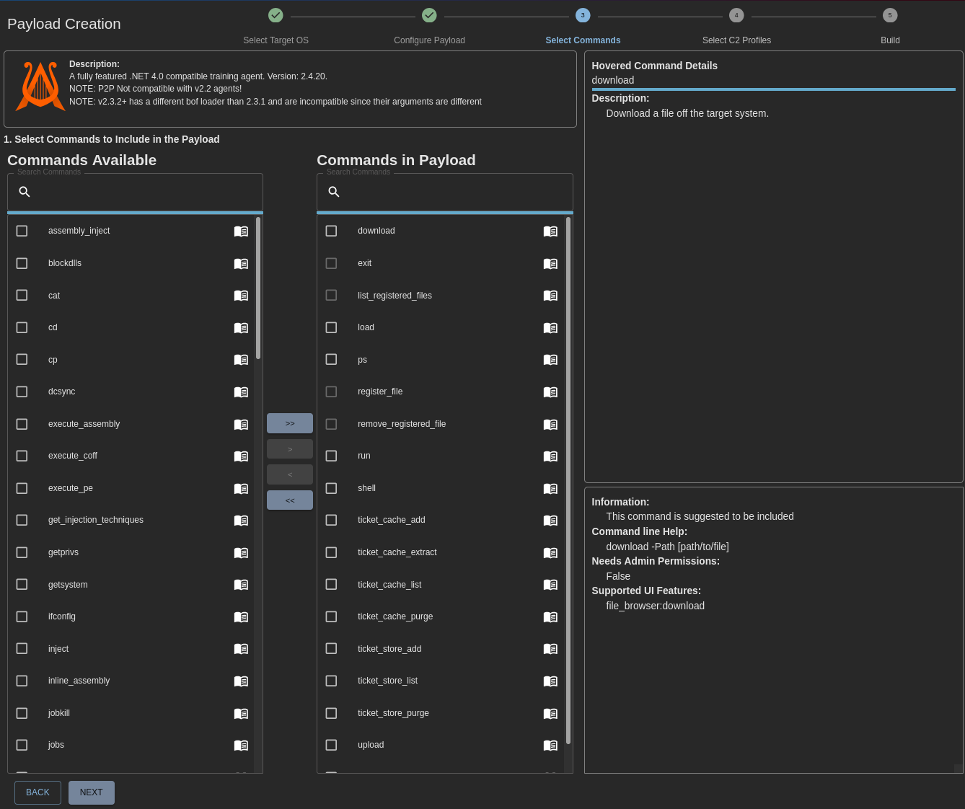Open documentation icon for cat command
The height and width of the screenshot is (809, 965).
241,296
